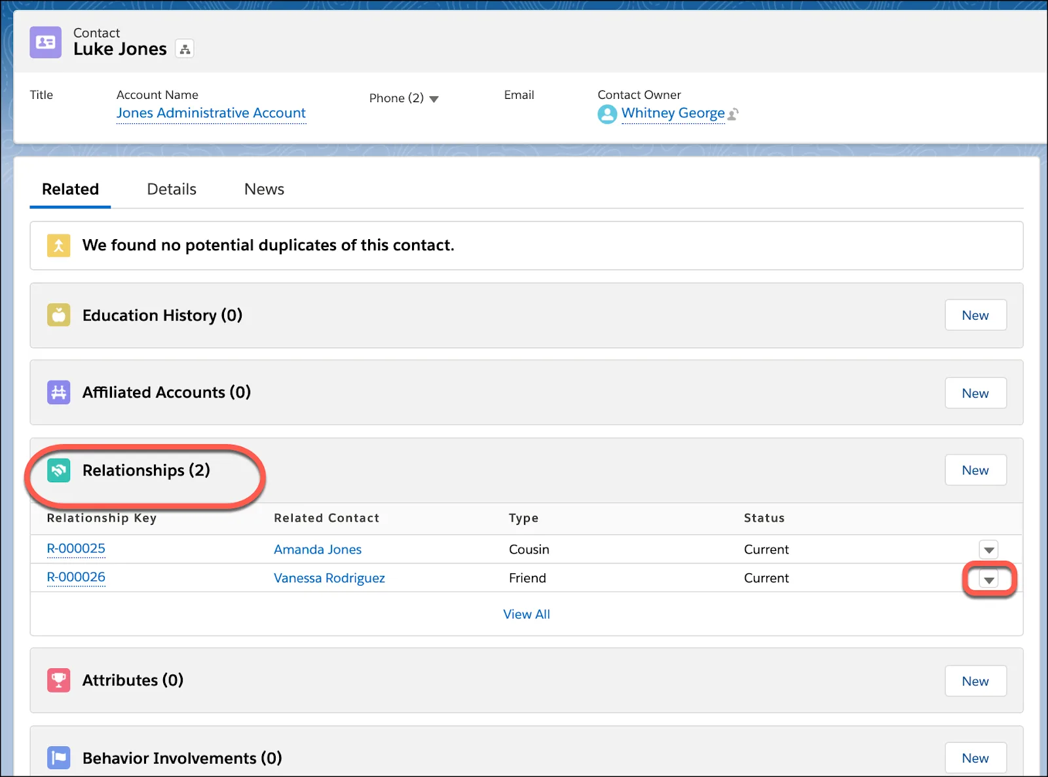This screenshot has height=777, width=1048.
Task: Click New in Affiliated Accounts section
Action: click(975, 393)
